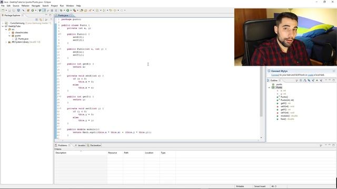337x189 pixels.
Task: Open the Help menu
Action: tap(78, 6)
